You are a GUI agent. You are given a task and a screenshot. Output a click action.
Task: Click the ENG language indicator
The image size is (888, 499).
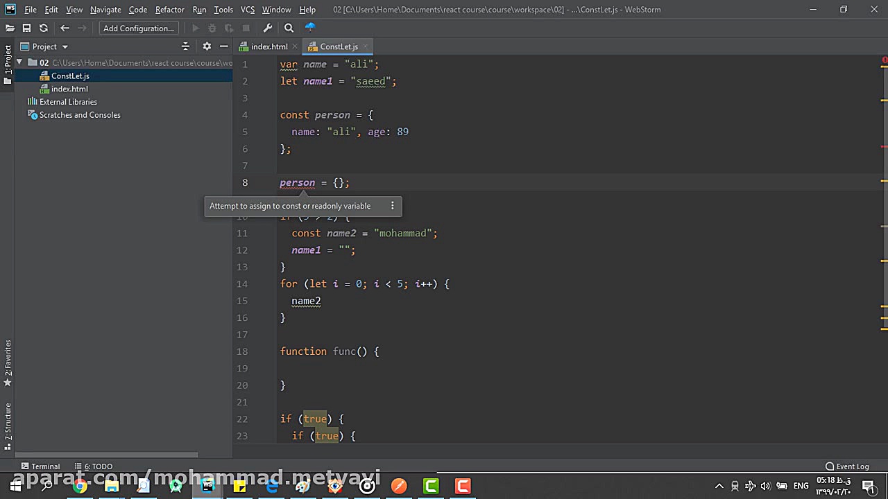[x=801, y=486]
